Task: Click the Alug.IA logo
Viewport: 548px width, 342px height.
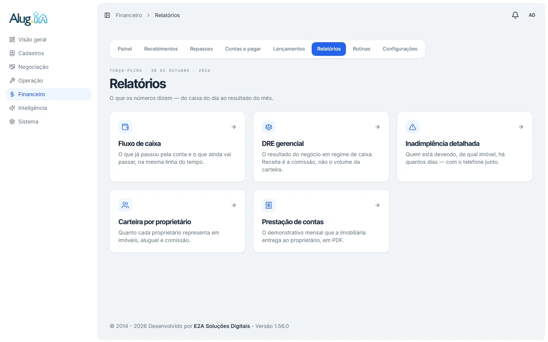Action: 29,18
